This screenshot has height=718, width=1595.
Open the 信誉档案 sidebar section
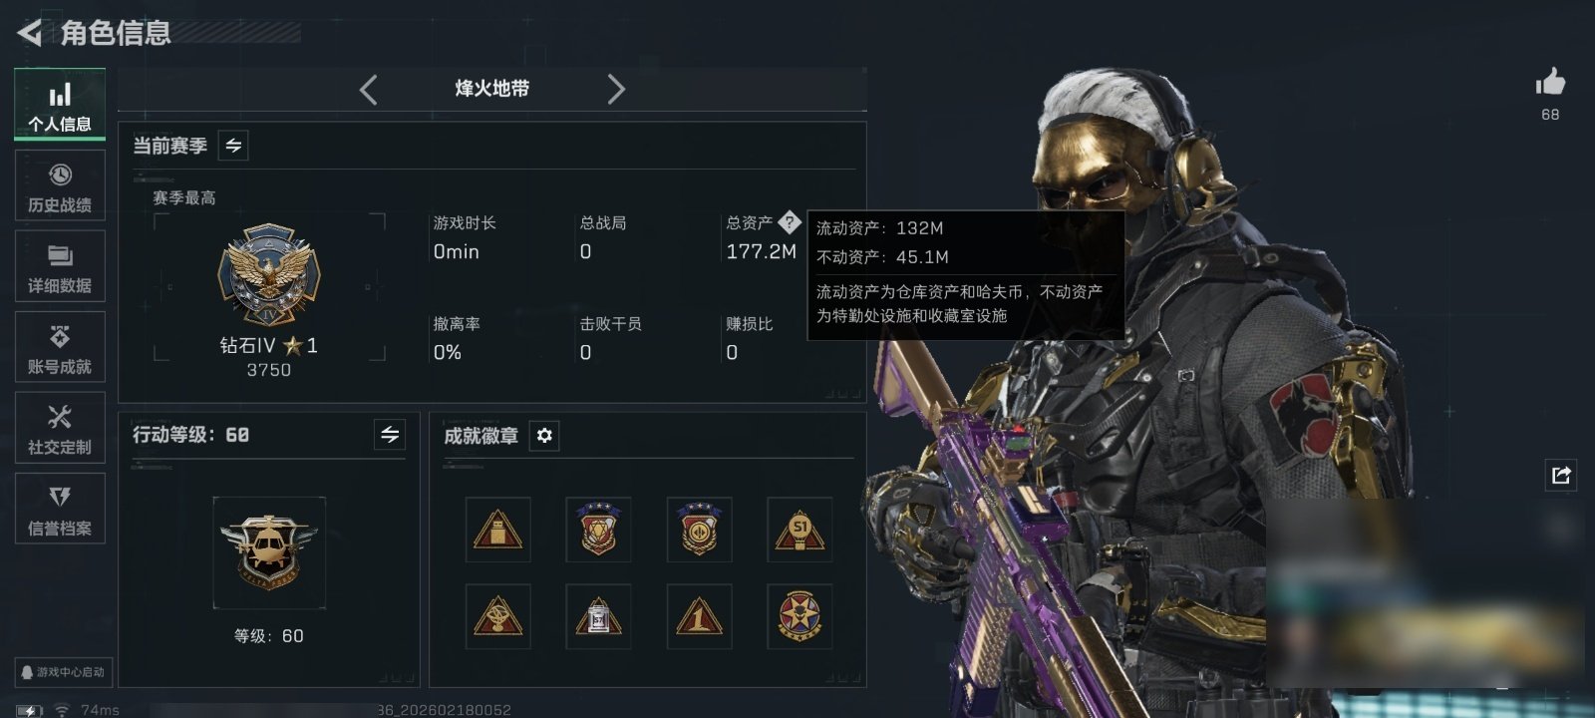click(x=60, y=509)
